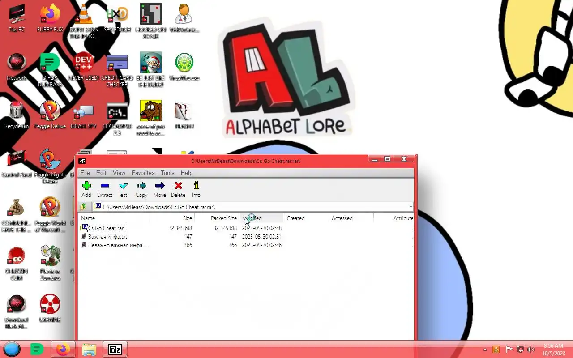Viewport: 573px width, 358px height.
Task: Show hidden tray icons arrow
Action: point(485,349)
